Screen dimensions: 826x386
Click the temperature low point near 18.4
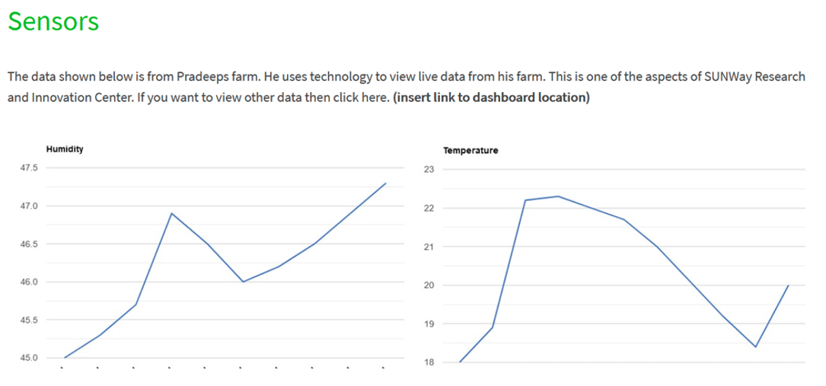(755, 346)
